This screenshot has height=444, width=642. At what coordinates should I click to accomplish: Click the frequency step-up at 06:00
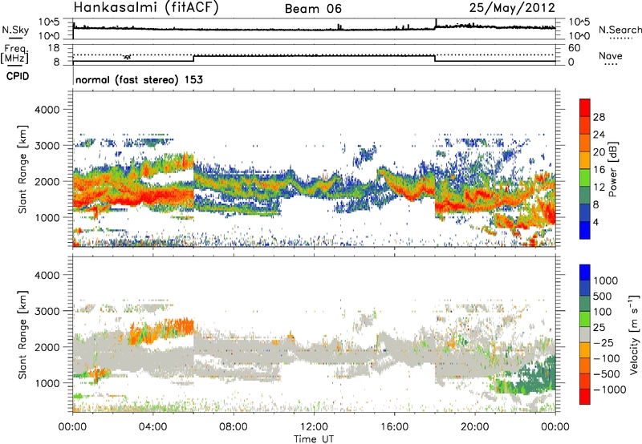tap(193, 58)
